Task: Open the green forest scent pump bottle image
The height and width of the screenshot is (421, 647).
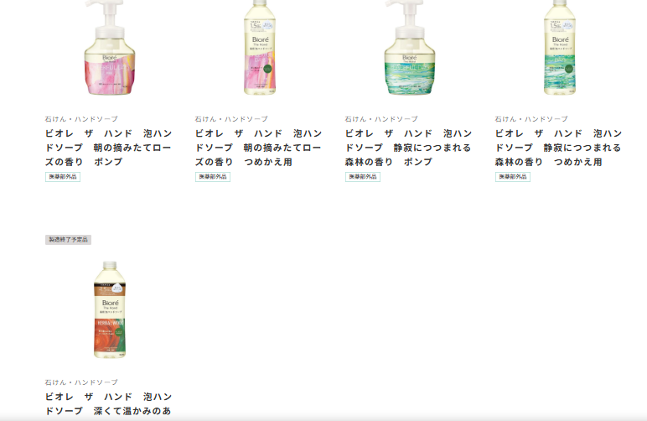Action: point(410,48)
